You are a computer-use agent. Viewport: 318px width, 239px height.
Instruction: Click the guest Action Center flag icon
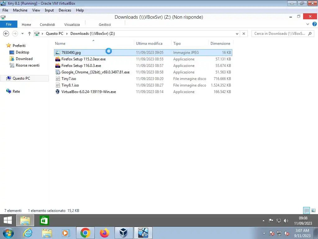point(271,221)
